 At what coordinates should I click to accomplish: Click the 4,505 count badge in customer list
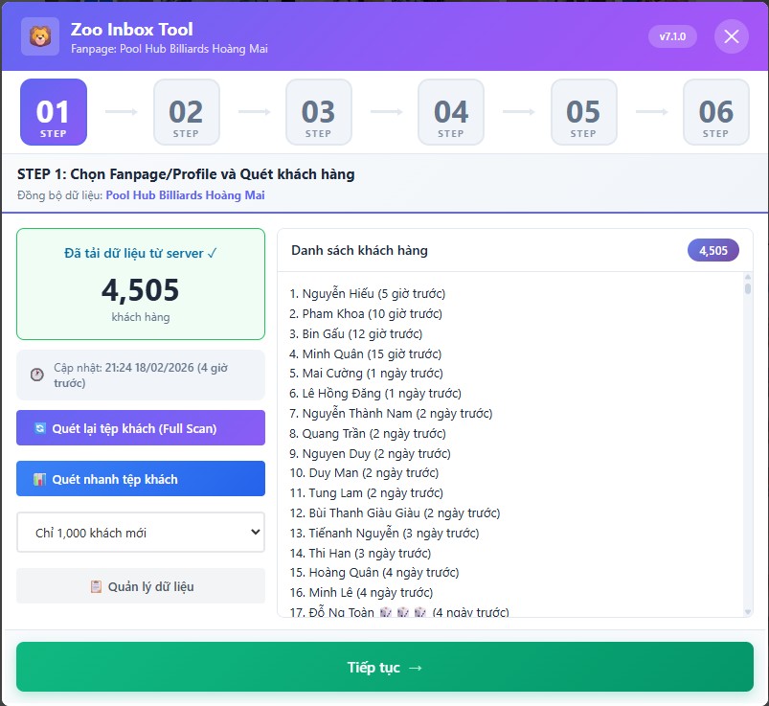pos(713,250)
